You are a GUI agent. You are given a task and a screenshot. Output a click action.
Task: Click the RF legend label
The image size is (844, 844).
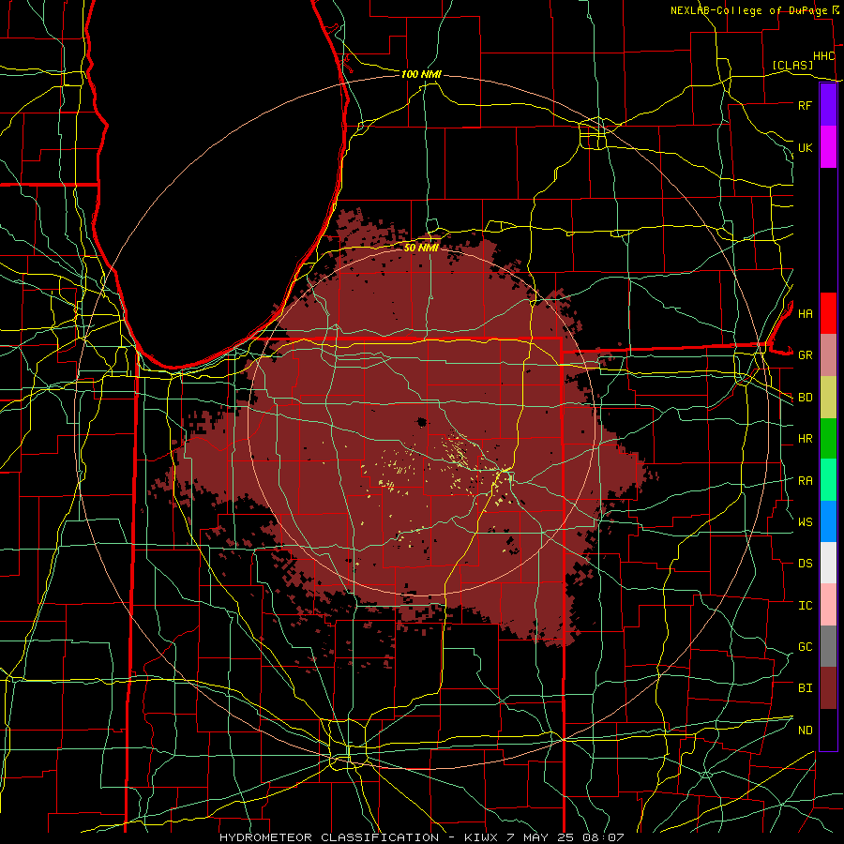[x=805, y=105]
